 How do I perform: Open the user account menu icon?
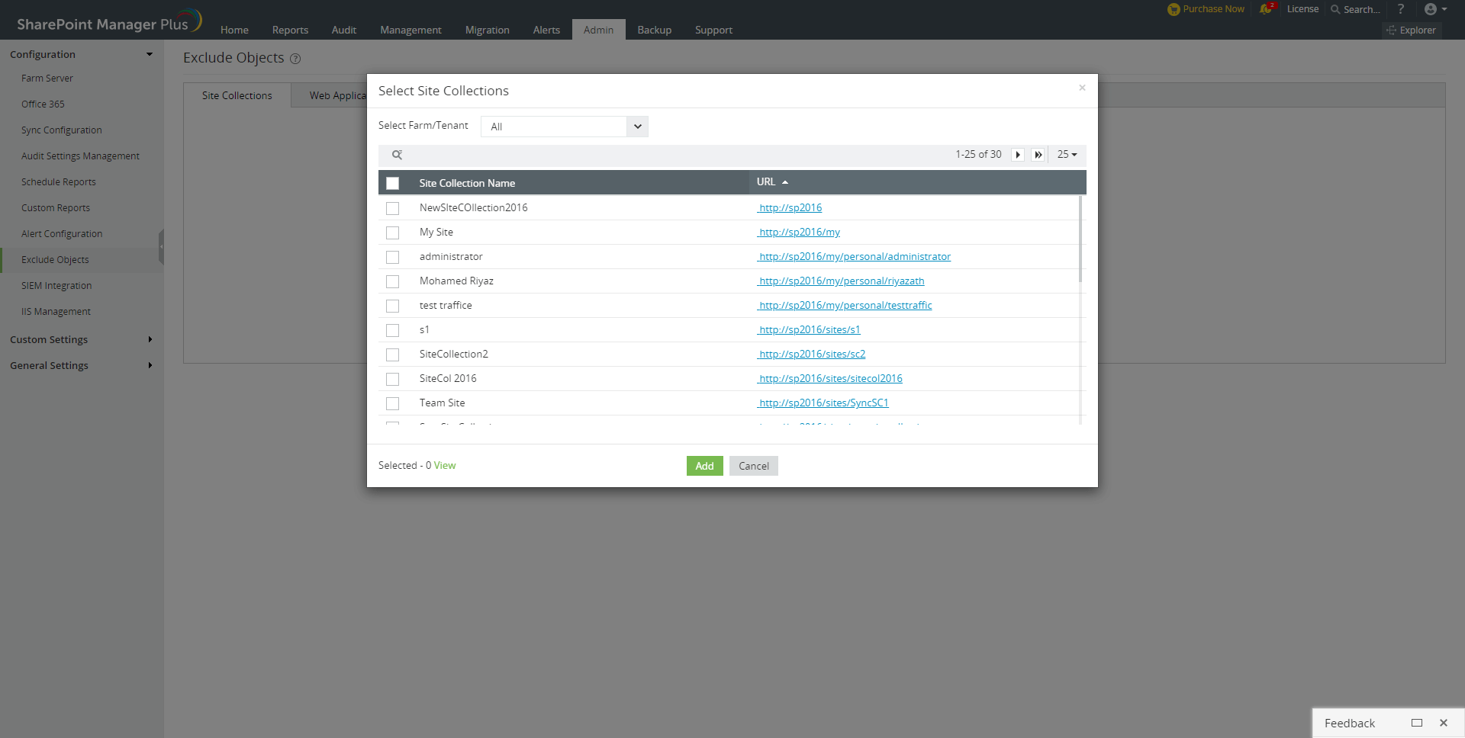tap(1435, 9)
